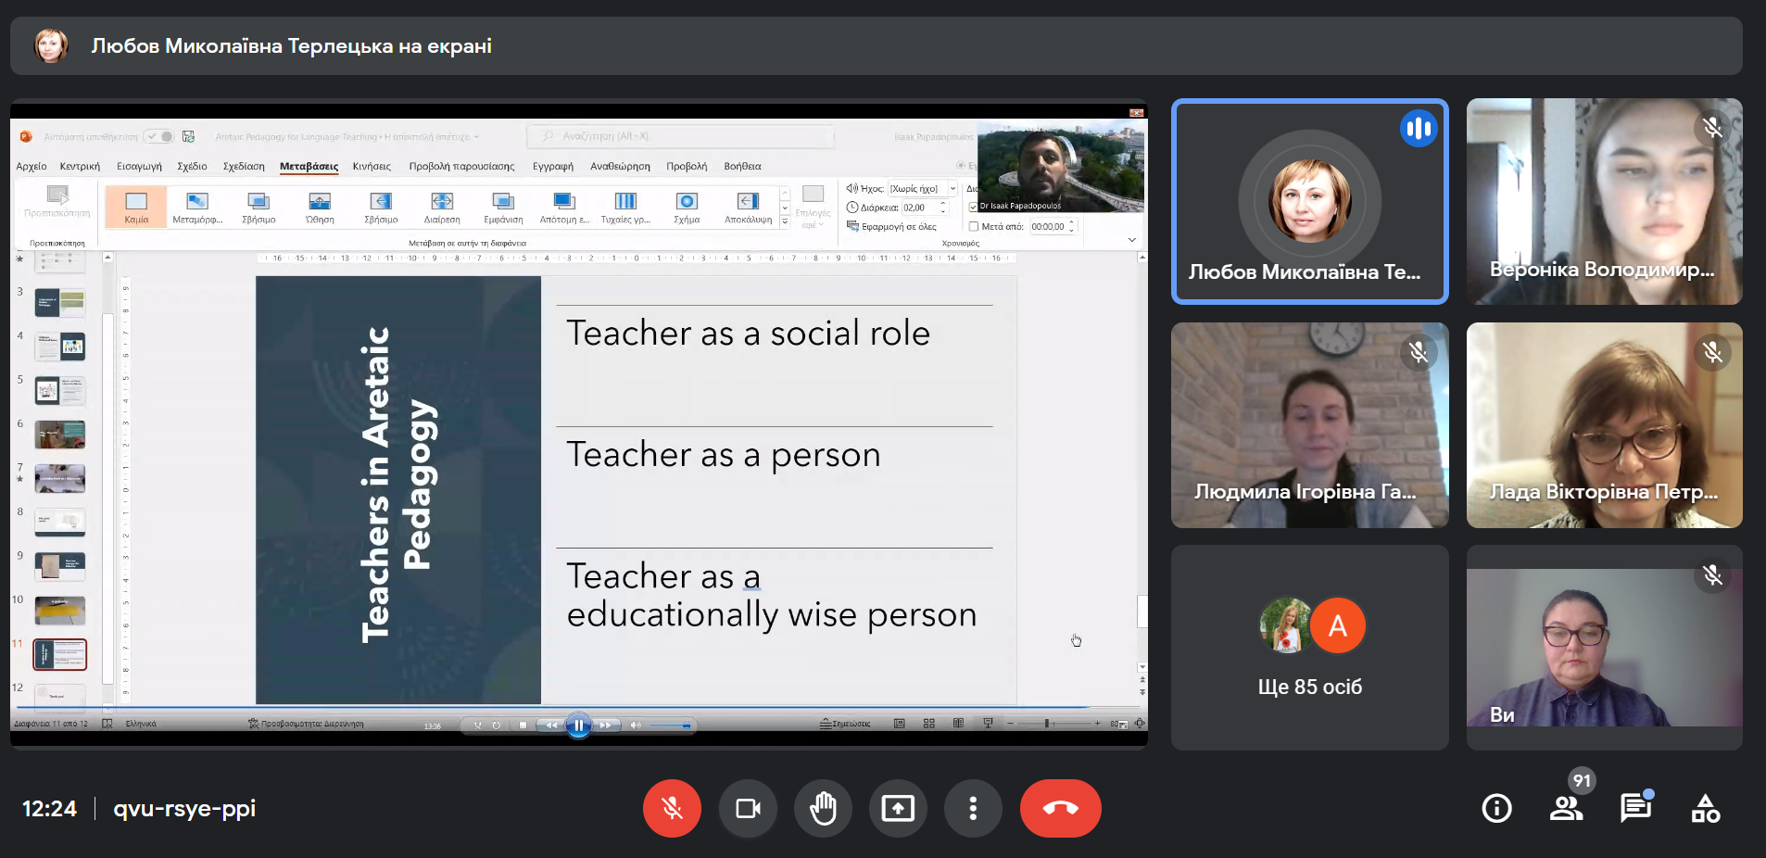
Task: Leave the call with the red button
Action: click(x=1060, y=809)
